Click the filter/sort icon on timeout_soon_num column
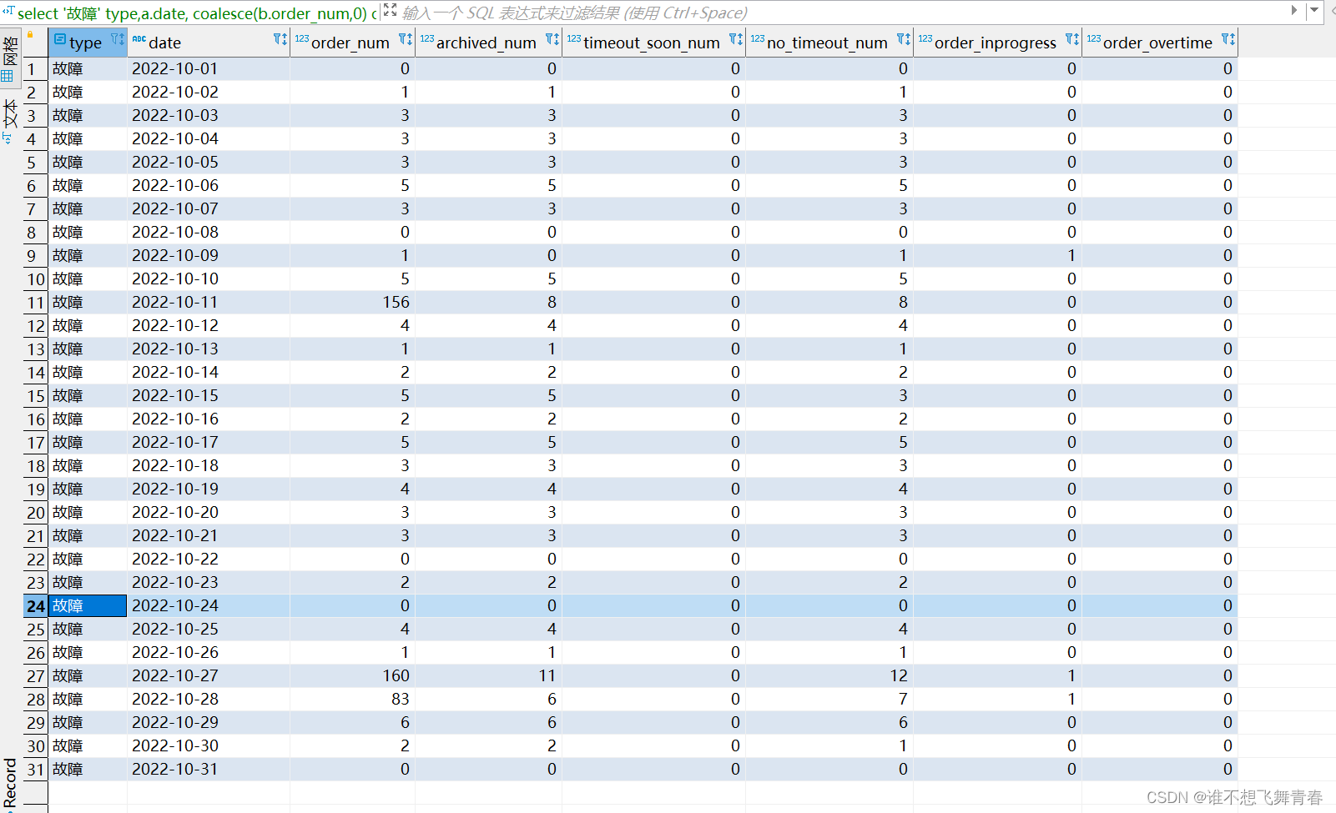The image size is (1336, 813). pos(736,39)
